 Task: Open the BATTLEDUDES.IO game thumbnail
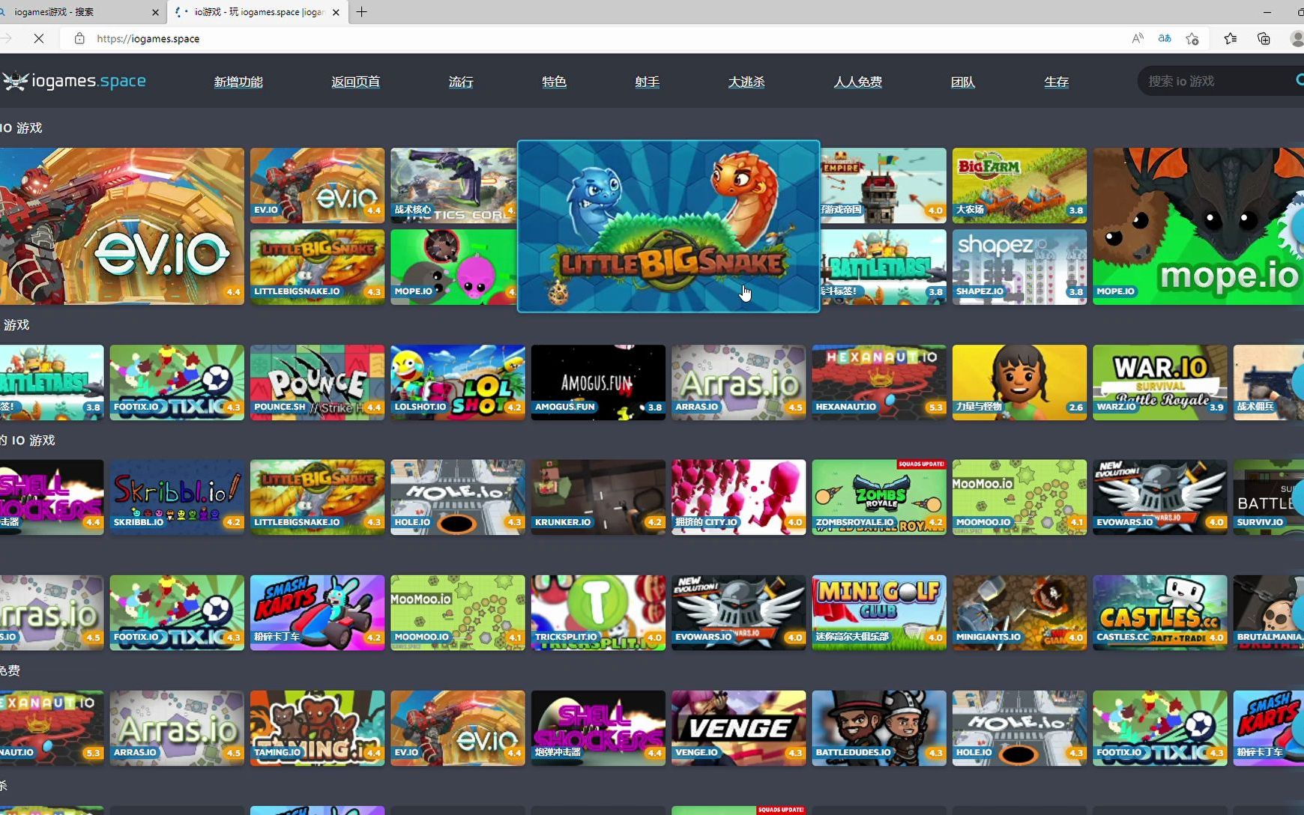click(879, 728)
